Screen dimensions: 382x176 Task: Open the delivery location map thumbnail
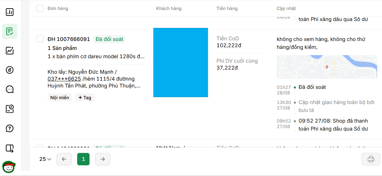[327, 67]
